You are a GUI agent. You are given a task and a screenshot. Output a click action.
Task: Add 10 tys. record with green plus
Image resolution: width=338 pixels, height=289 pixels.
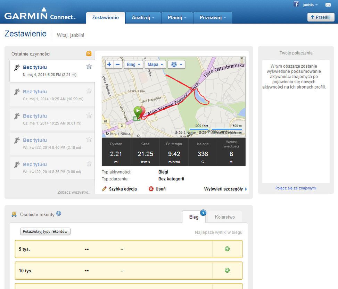[x=227, y=270]
